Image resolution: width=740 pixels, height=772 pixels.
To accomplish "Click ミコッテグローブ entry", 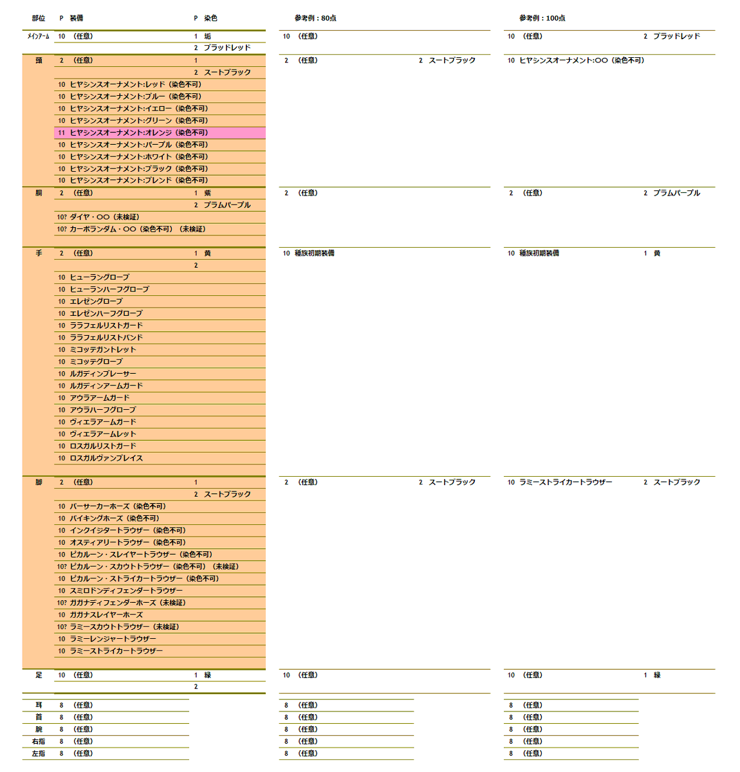I will point(96,362).
